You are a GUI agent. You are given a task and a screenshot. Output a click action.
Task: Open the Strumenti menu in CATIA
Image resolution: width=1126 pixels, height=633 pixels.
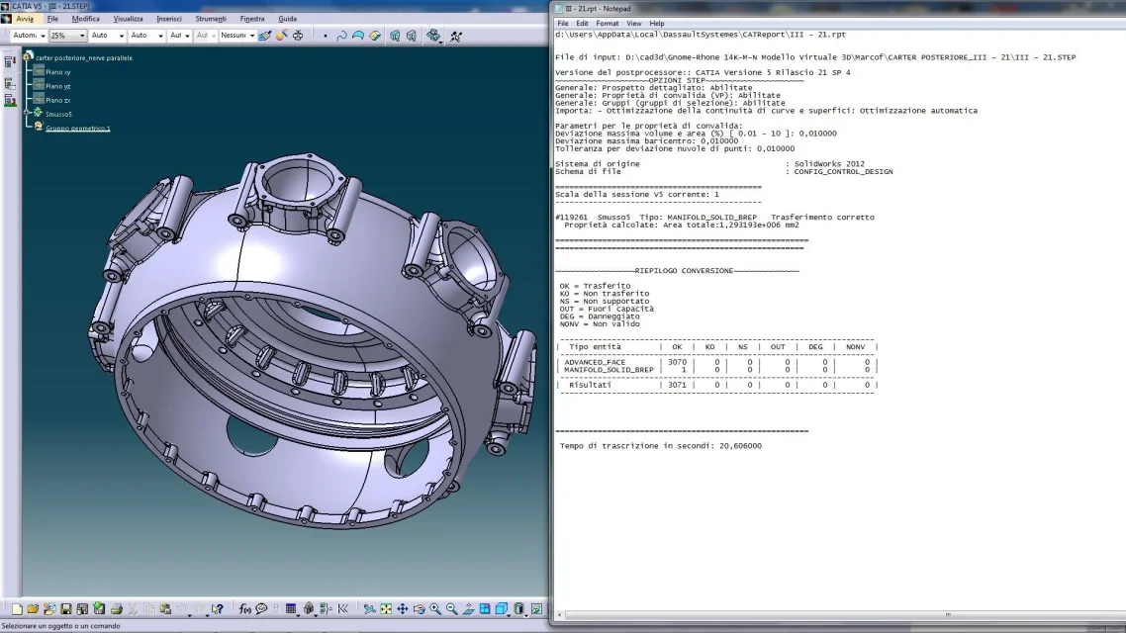[x=211, y=19]
